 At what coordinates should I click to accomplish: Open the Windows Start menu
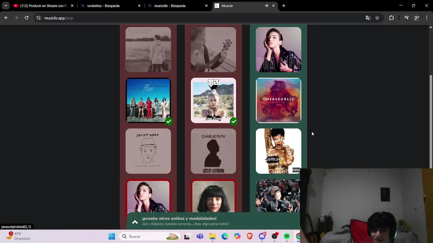[x=112, y=237]
